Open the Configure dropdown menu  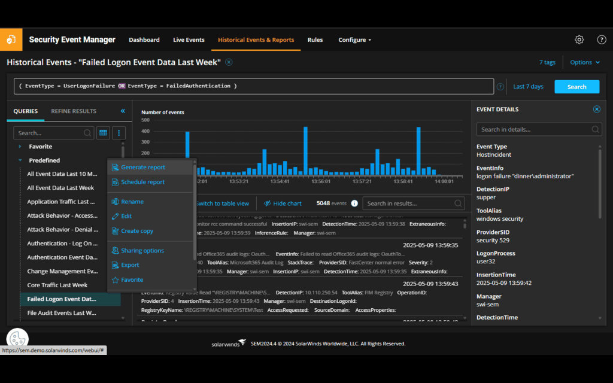[x=355, y=40]
